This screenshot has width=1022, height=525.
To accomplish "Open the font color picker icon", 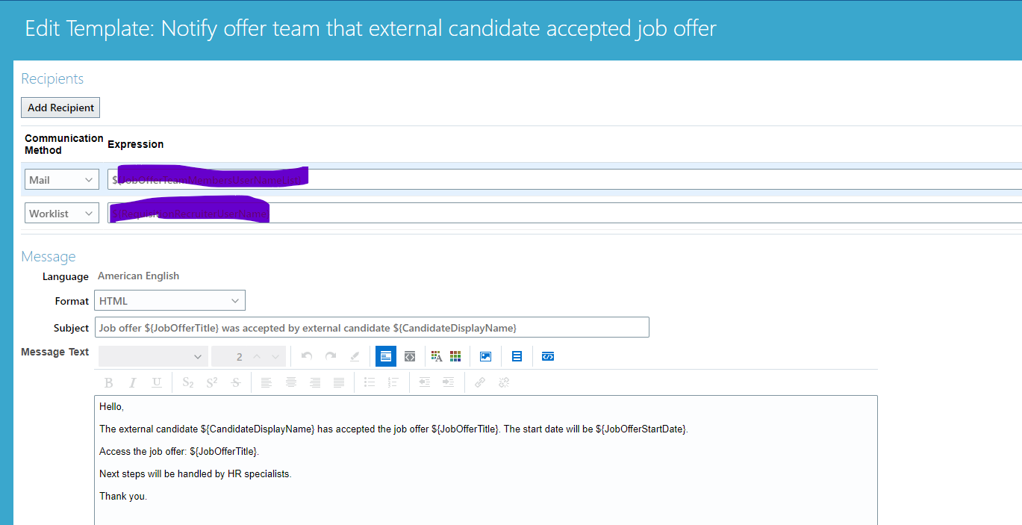I will (x=437, y=356).
